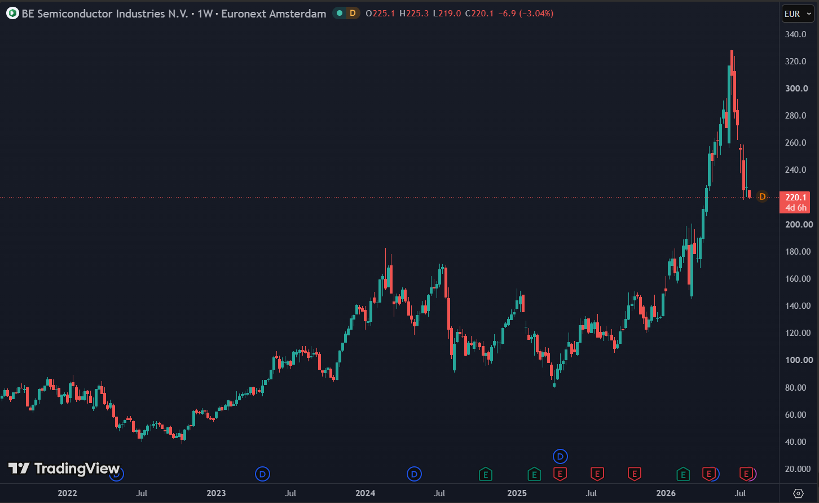Click the 320.0 price axis label
The height and width of the screenshot is (503, 819).
click(797, 62)
